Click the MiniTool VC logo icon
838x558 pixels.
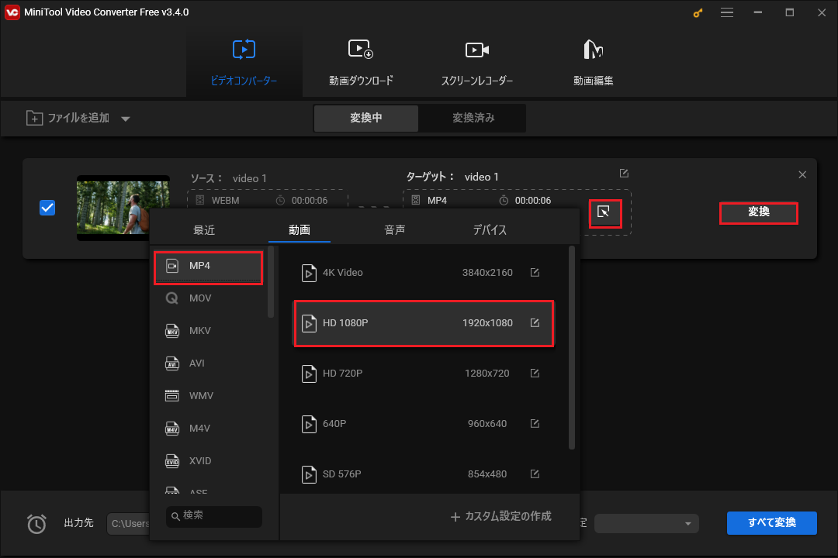[12, 12]
